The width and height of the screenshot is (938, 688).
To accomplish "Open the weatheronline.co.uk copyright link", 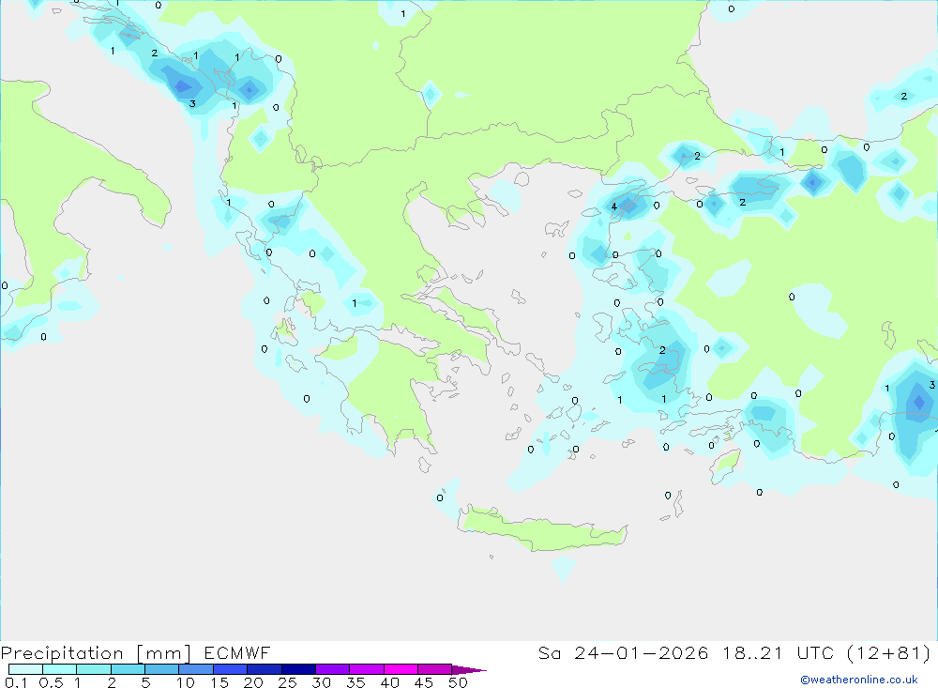I will point(859,680).
